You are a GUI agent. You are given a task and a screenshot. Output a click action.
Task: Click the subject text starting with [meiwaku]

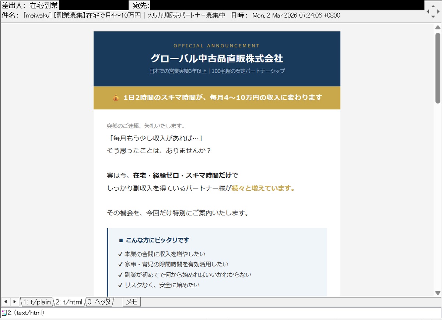pos(124,15)
